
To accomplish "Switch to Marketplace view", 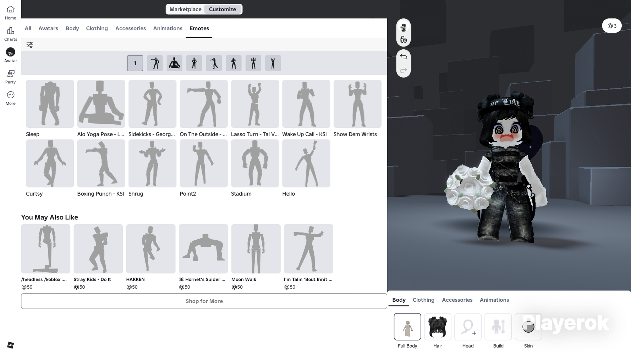I will click(x=185, y=9).
